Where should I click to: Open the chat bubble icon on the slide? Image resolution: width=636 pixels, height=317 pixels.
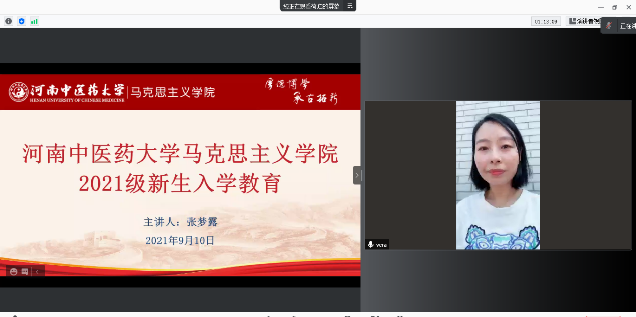[25, 272]
